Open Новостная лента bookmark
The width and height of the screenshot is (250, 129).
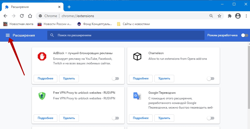tap(18, 24)
